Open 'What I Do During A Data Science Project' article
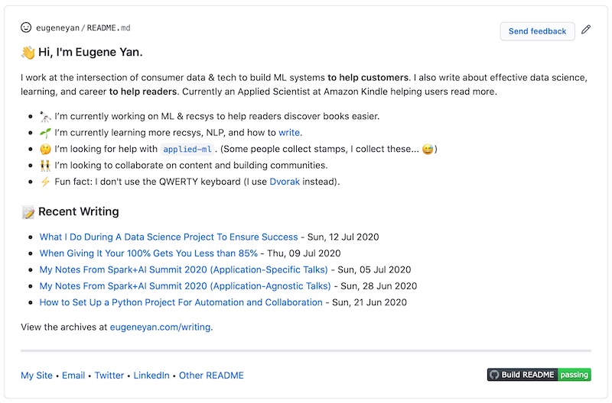 pos(168,237)
